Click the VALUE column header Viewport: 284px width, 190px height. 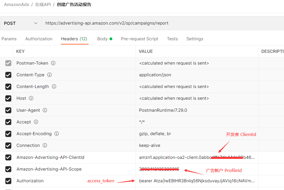pos(146,51)
